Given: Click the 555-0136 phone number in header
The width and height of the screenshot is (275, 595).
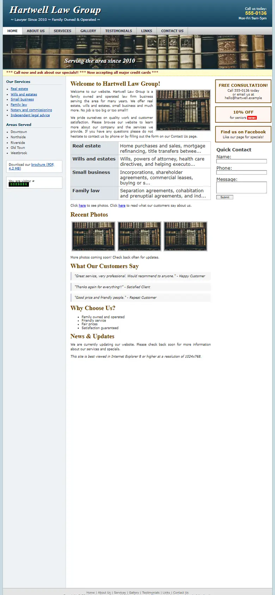Looking at the screenshot, I should pyautogui.click(x=256, y=13).
